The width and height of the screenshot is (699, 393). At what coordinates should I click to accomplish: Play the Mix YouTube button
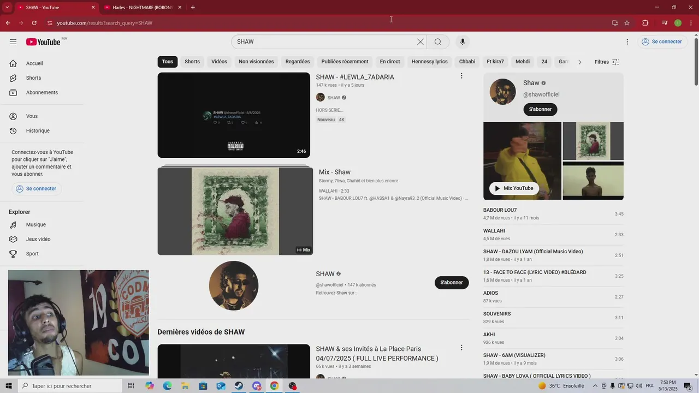pyautogui.click(x=514, y=188)
